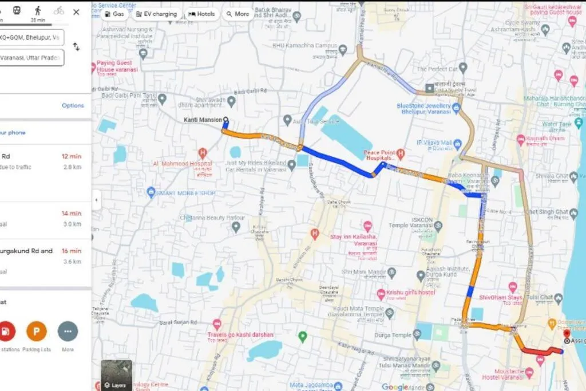Click the BHU Kamachha Campus marker
Screen dimensions: 586x391
pos(343,49)
